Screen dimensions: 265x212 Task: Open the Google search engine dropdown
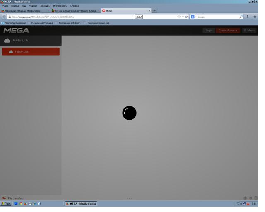[x=194, y=17]
